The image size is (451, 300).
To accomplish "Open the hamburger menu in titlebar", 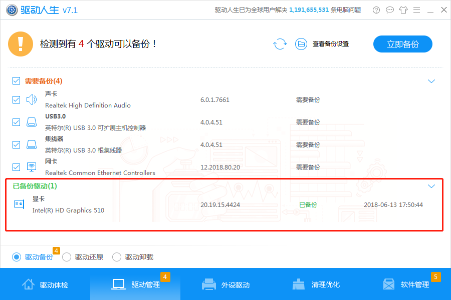I will pyautogui.click(x=416, y=9).
